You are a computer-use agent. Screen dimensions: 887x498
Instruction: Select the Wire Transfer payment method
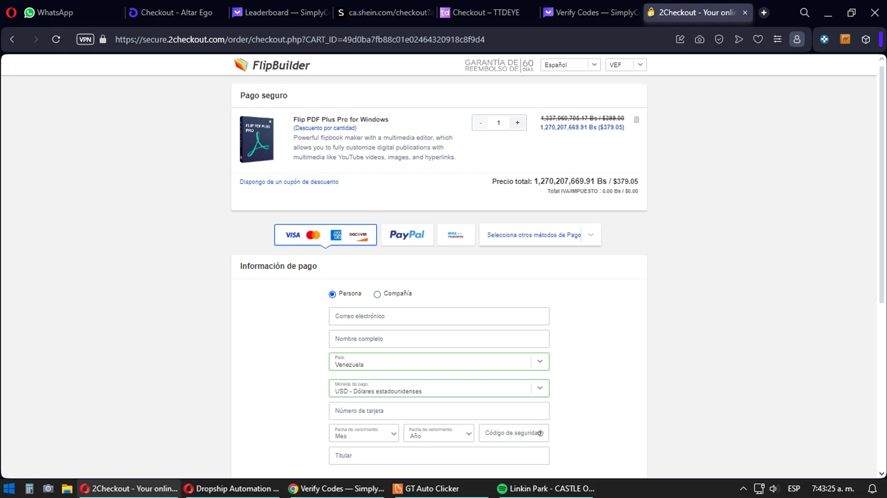tap(456, 235)
